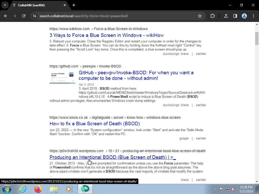Bookmark this page with the star icon
Viewport: 259px width, 194px height.
[x=200, y=16]
